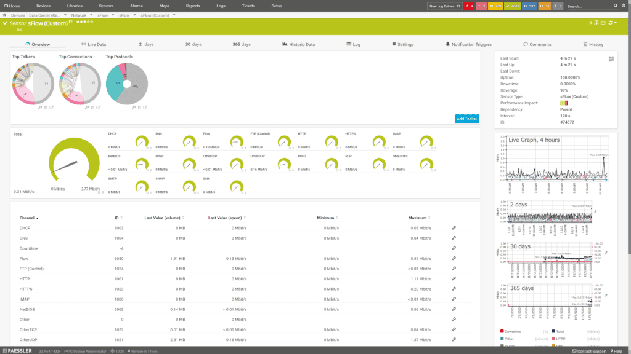
Task: Click the logout power icon
Action: 624,6
